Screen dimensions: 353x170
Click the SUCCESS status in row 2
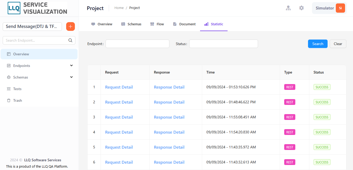[322, 102]
